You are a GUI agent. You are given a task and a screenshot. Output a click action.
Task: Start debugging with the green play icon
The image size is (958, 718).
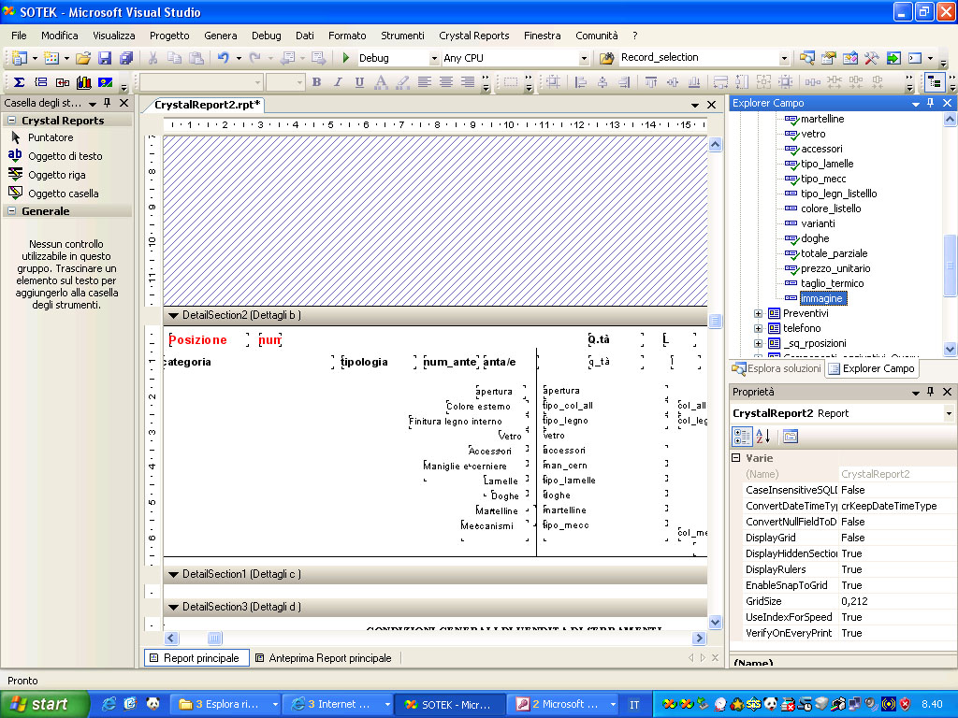tap(346, 58)
